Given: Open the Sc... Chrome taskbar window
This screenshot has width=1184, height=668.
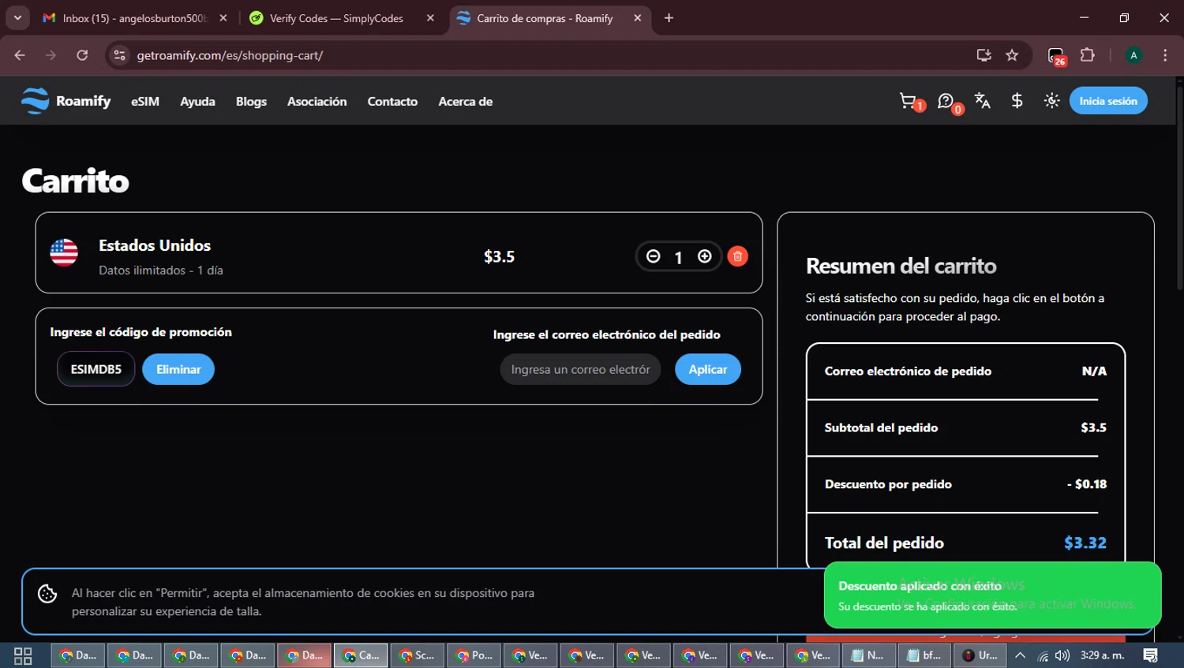Looking at the screenshot, I should coord(417,655).
